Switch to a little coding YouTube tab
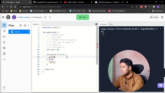This screenshot has height=93, width=165. pyautogui.click(x=78, y=2)
